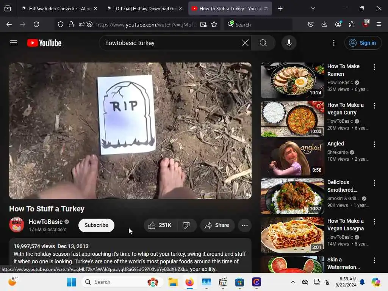Click Sign in button
The height and width of the screenshot is (291, 388).
[x=363, y=43]
